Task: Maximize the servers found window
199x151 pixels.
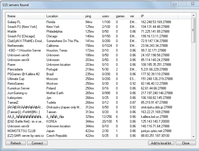Action: [x=182, y=4]
